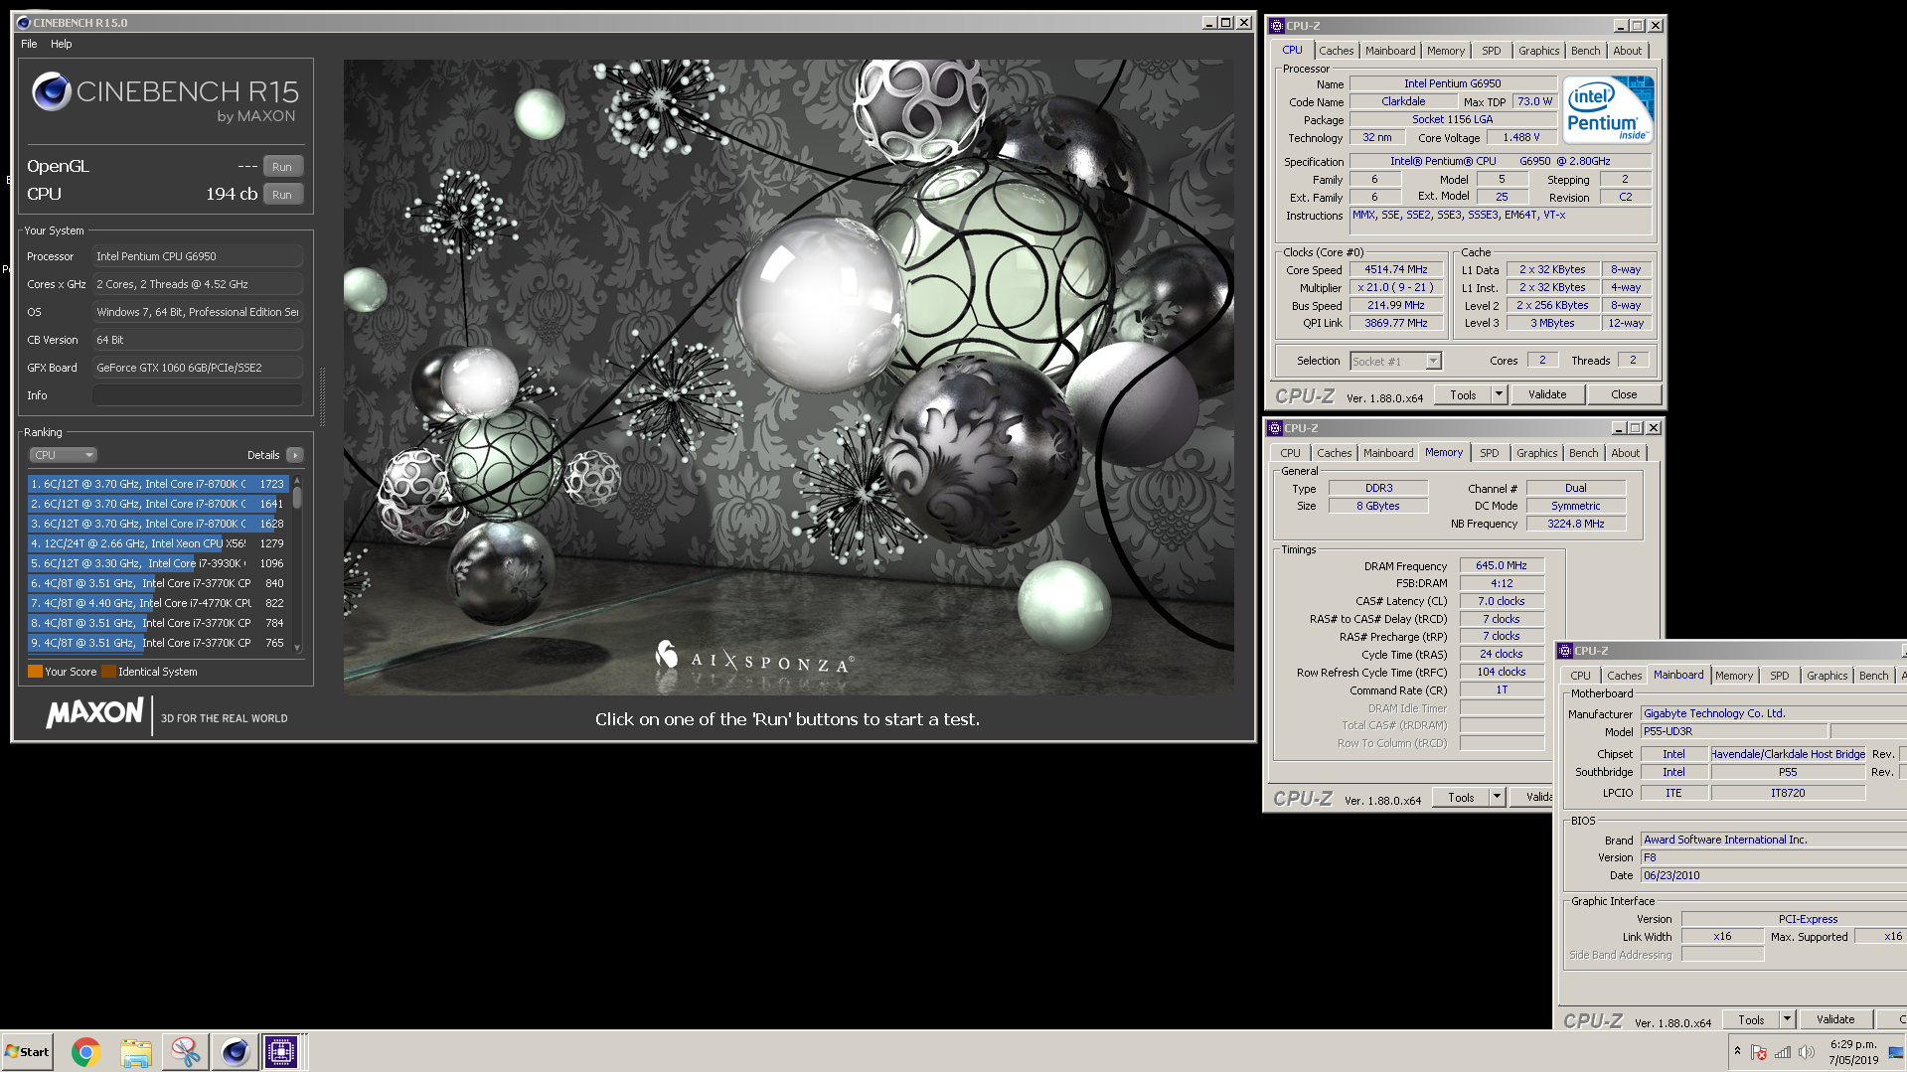Click the Info input field in Your System
Image resolution: width=1907 pixels, height=1072 pixels.
(x=198, y=395)
